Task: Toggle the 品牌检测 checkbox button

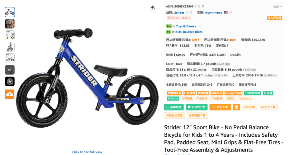Action: click(174, 107)
